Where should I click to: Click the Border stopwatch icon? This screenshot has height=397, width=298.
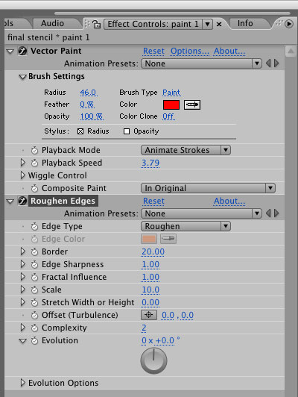point(34,251)
